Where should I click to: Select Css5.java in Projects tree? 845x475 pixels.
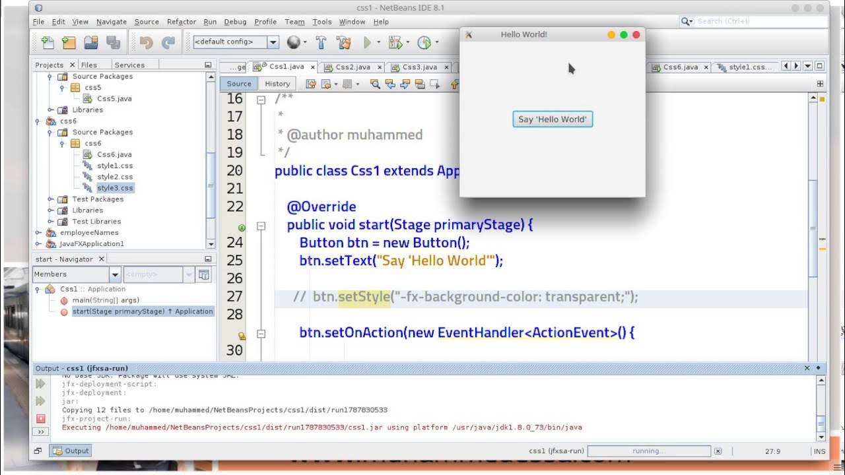point(114,98)
